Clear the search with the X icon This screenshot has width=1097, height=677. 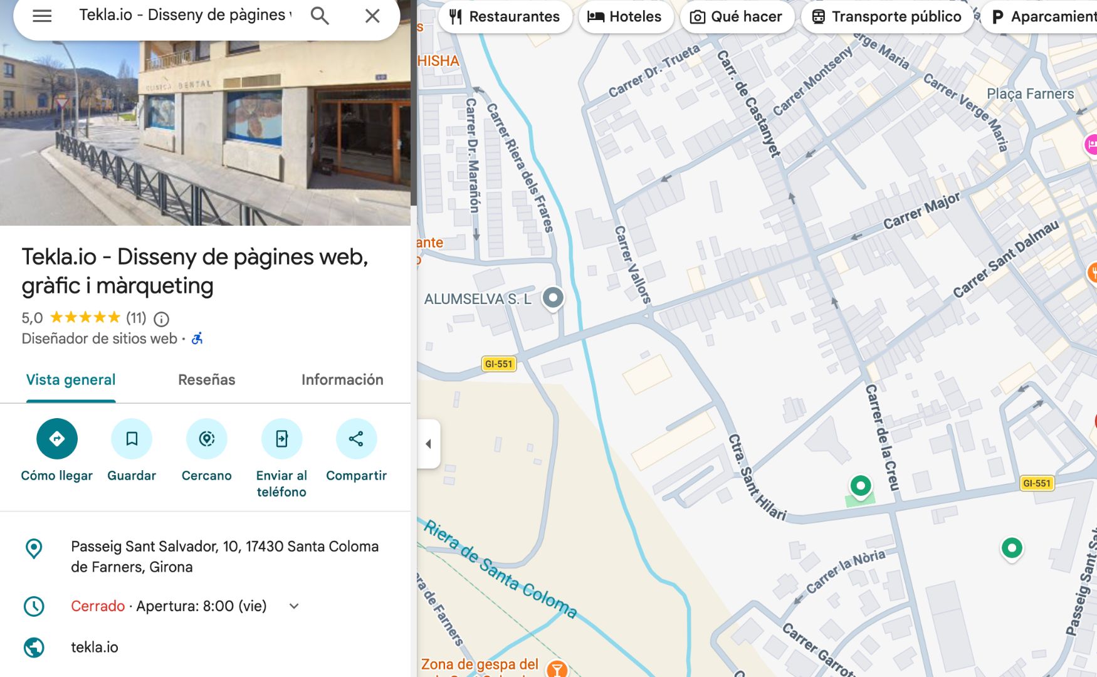coord(372,16)
